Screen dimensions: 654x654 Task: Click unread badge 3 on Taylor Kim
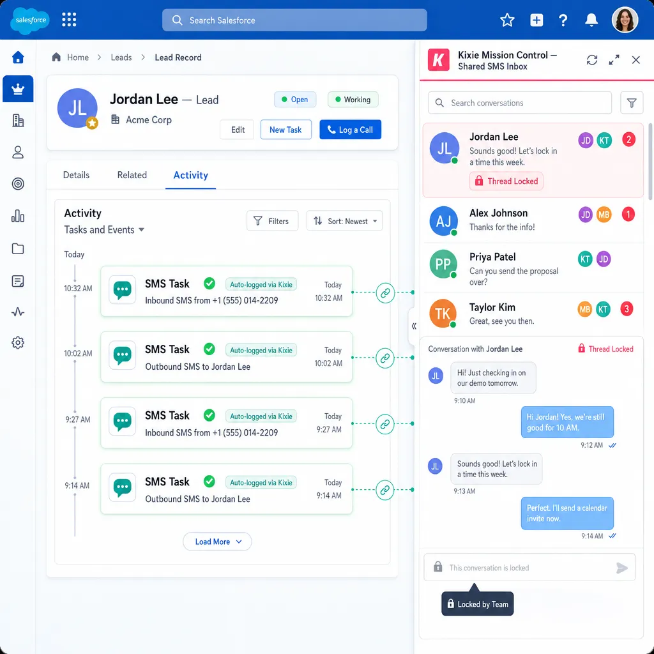(627, 309)
